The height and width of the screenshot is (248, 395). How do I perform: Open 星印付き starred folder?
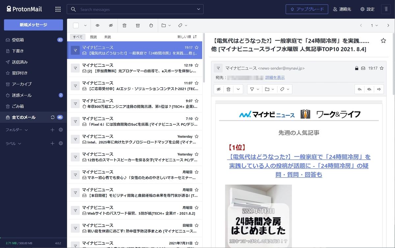point(33,73)
